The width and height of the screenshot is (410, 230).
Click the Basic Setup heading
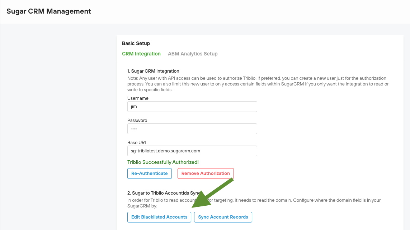[x=136, y=43]
